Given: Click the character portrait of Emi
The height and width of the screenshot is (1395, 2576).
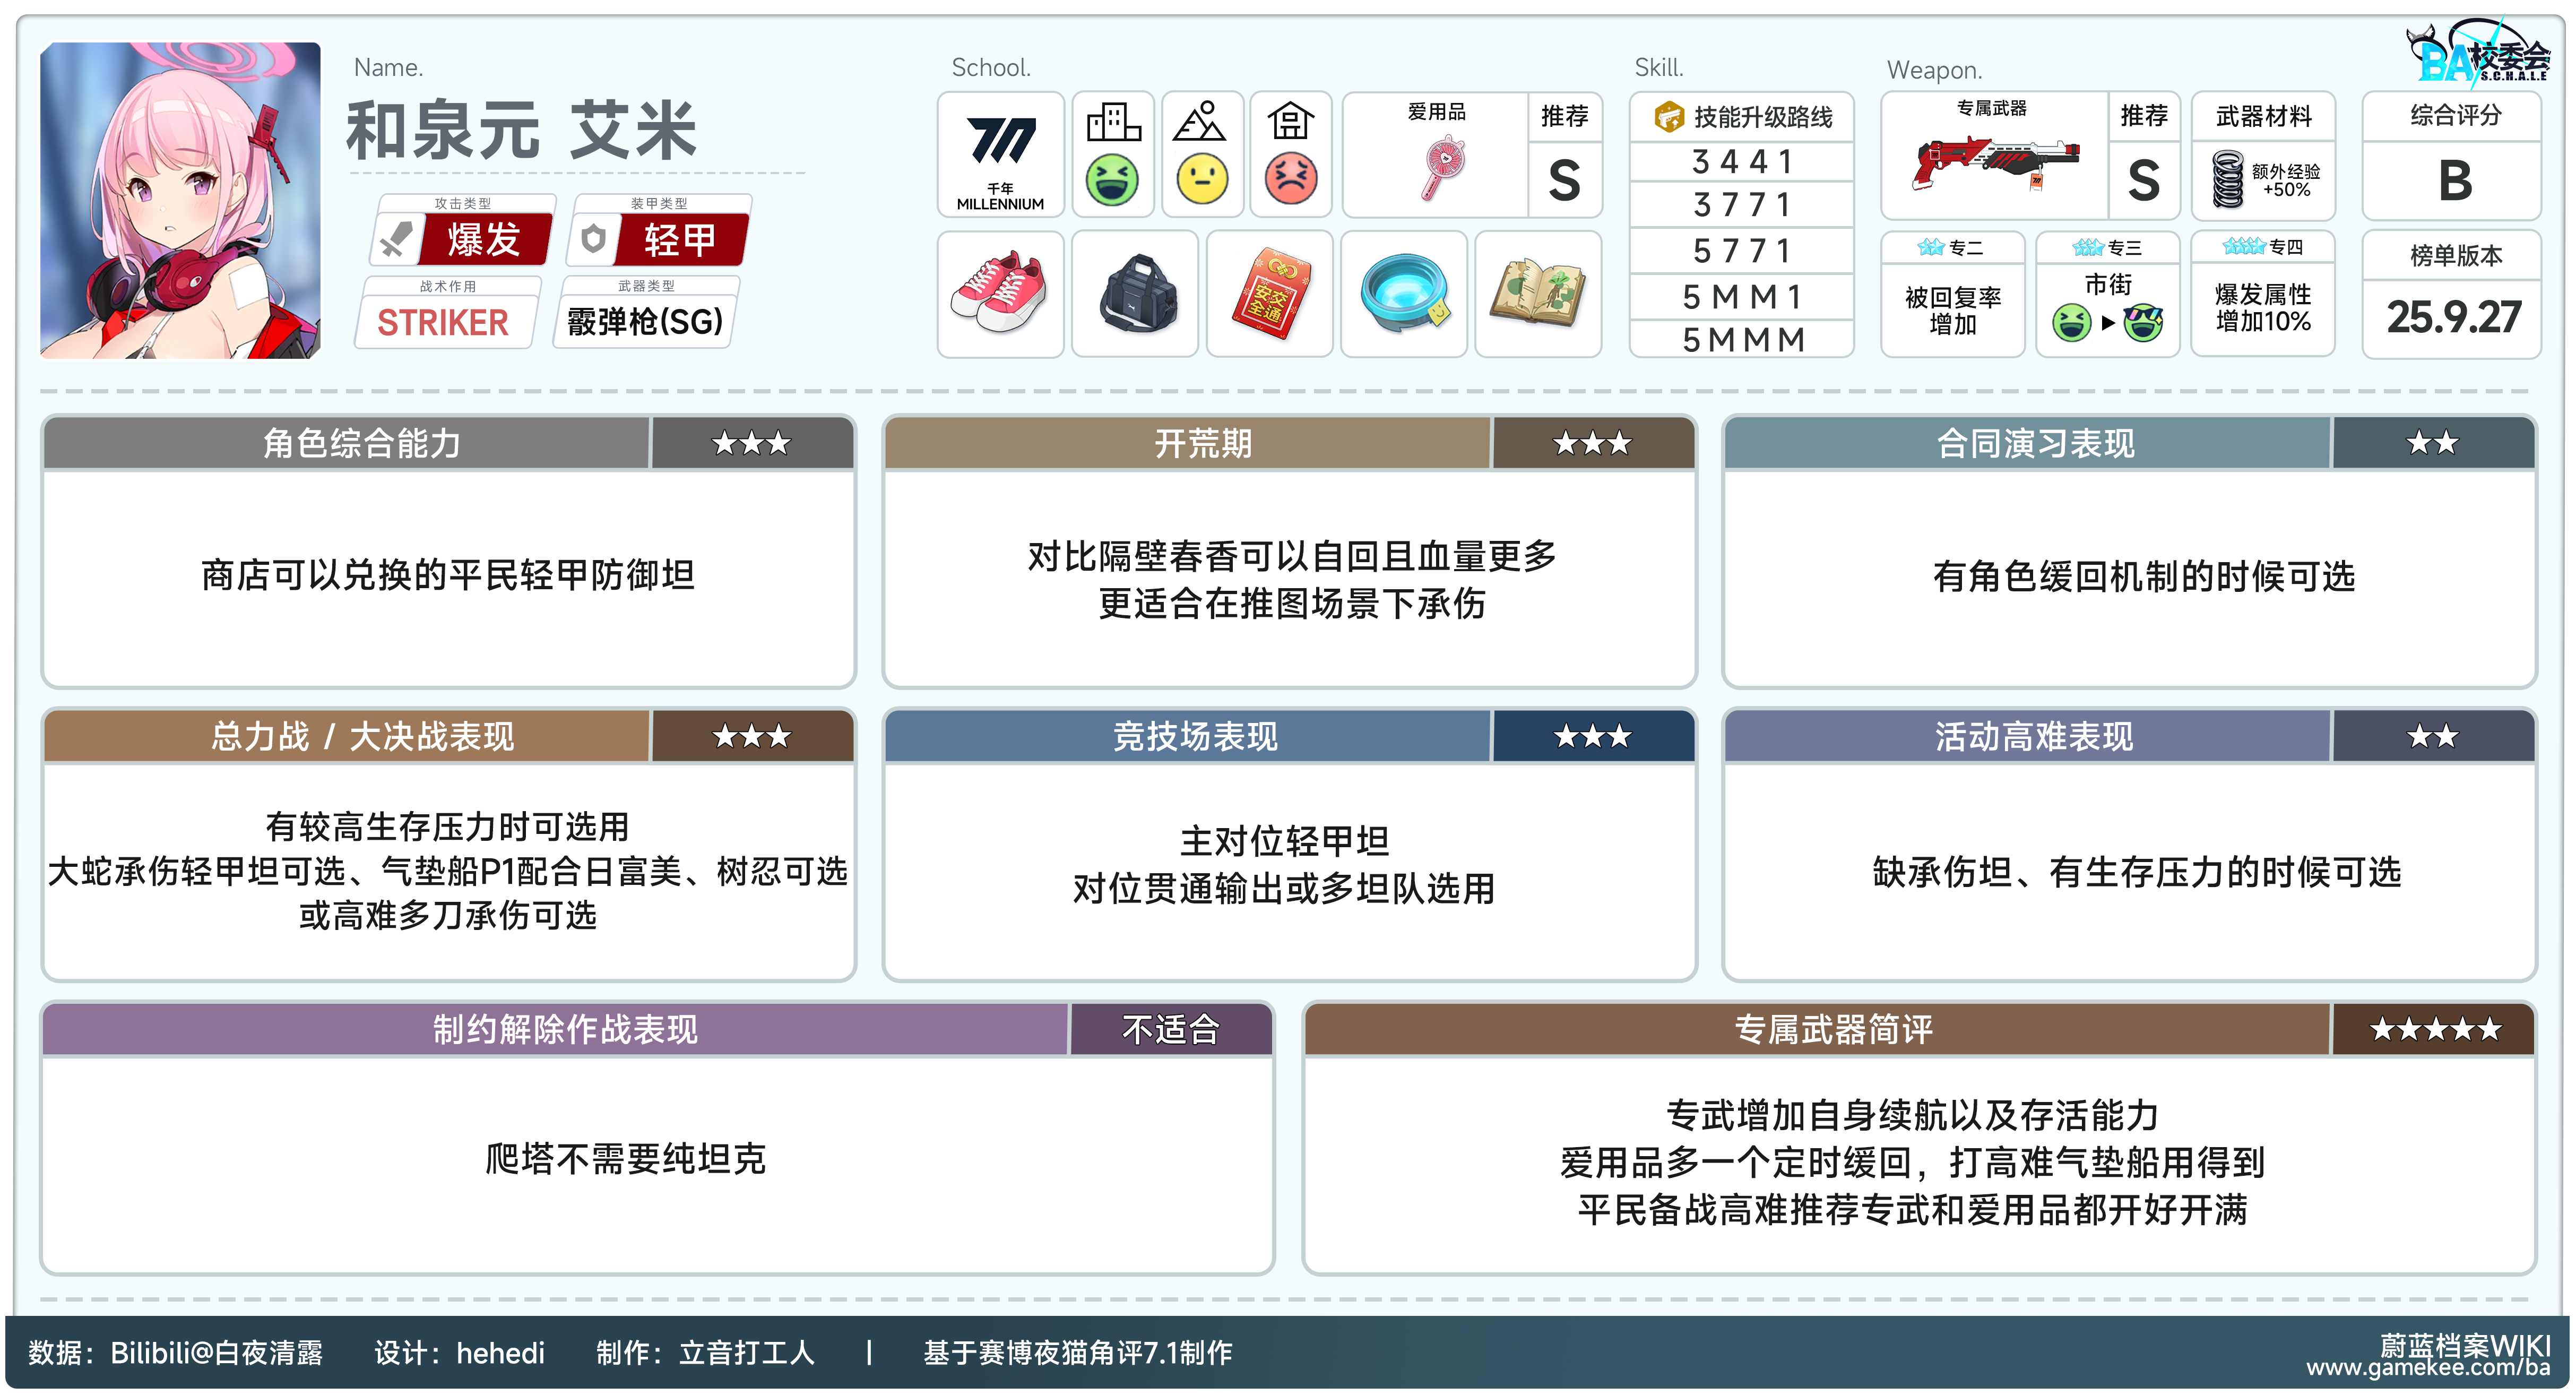Looking at the screenshot, I should coord(181,200).
